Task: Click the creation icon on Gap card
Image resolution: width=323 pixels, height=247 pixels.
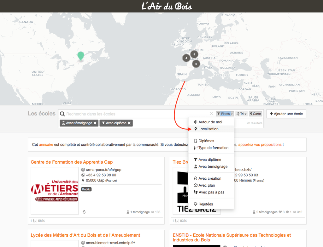Action: tap(84, 212)
